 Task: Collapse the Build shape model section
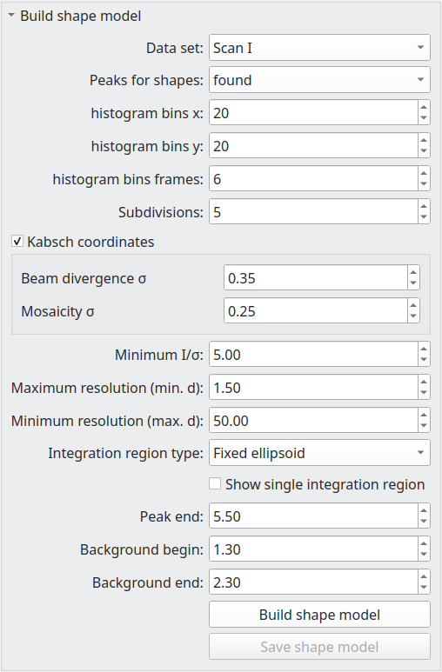pos(11,16)
